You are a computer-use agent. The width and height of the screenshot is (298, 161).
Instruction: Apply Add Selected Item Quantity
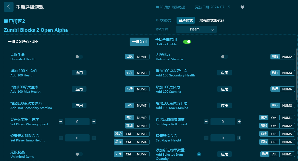pyautogui.click(x=225, y=154)
